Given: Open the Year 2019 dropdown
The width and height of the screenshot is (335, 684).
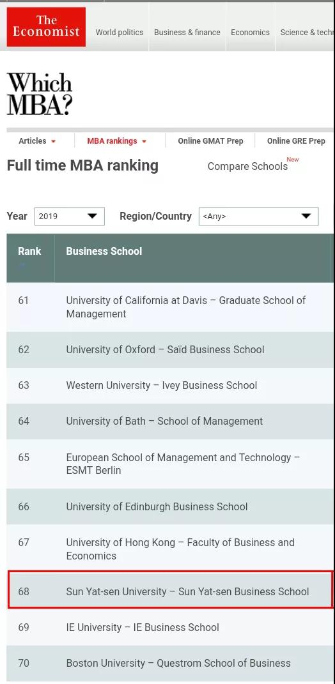Looking at the screenshot, I should point(70,217).
